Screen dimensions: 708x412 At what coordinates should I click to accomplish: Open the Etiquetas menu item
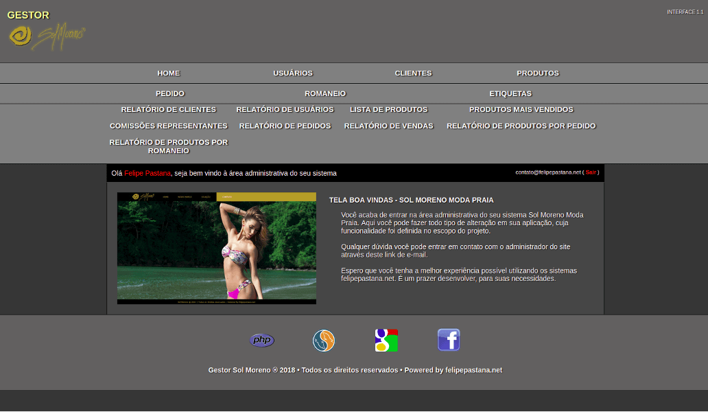click(510, 94)
